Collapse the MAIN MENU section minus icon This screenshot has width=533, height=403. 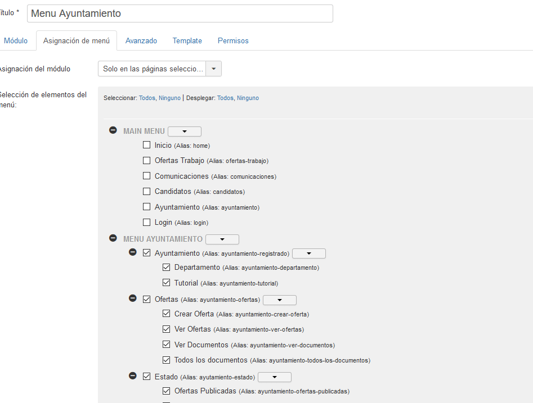(x=113, y=130)
